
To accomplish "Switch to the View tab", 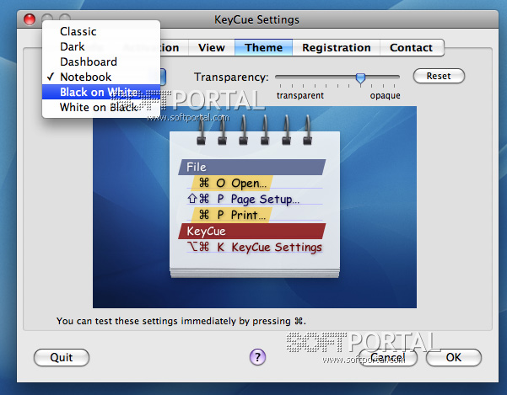I will pos(212,48).
